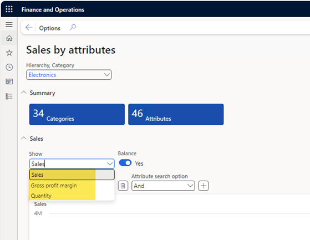Open the Options menu
Viewport: 310px width, 240px height.
(49, 28)
